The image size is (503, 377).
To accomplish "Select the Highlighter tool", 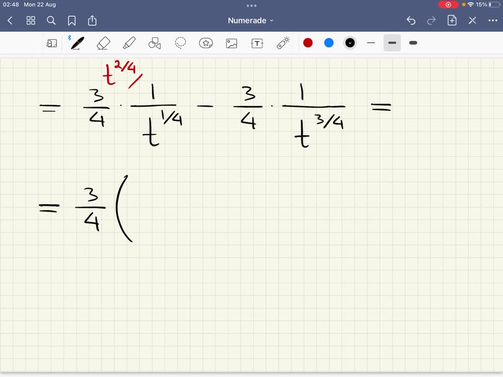I will click(x=129, y=43).
